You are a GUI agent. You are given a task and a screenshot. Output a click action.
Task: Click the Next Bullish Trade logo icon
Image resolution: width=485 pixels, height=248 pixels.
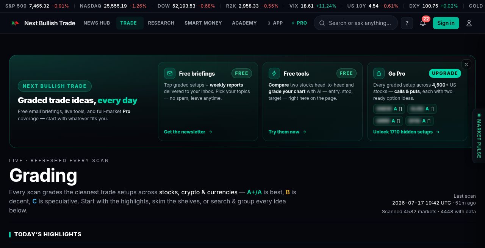point(15,23)
